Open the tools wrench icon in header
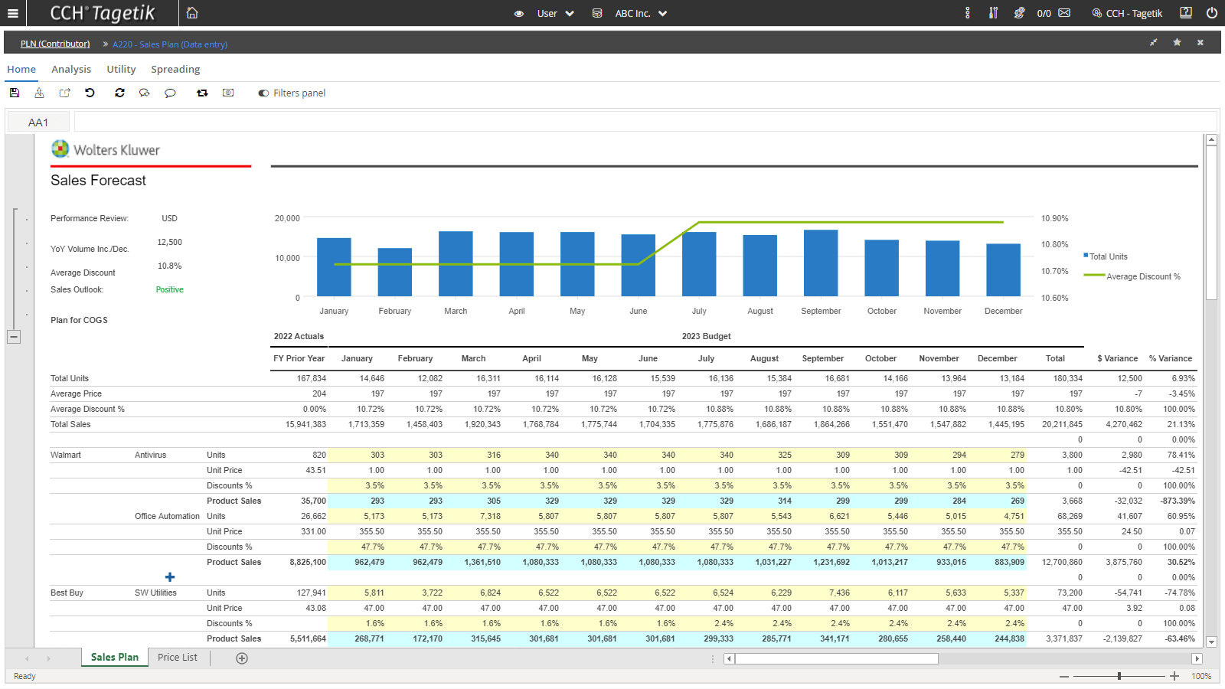Image resolution: width=1225 pixels, height=689 pixels. [993, 13]
